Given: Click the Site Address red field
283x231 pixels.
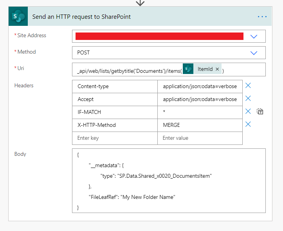Looking at the screenshot, I should pos(159,36).
